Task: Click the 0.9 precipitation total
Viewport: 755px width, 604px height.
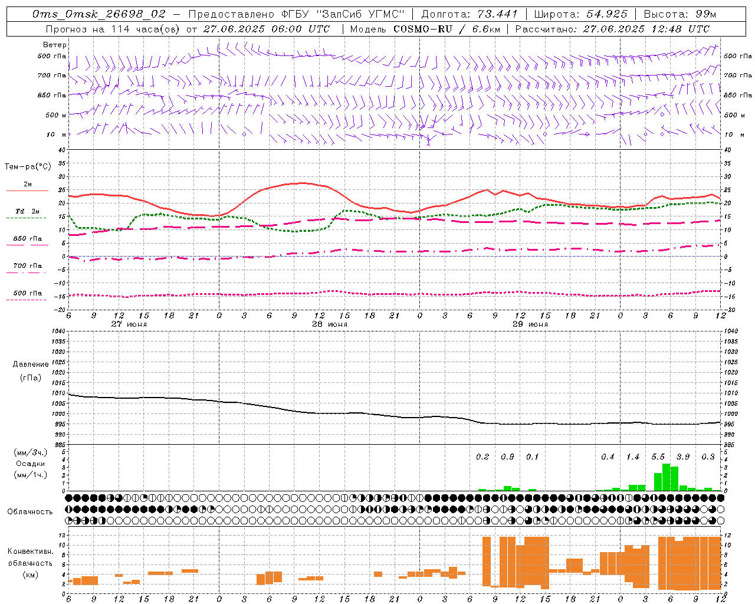Action: click(x=507, y=457)
